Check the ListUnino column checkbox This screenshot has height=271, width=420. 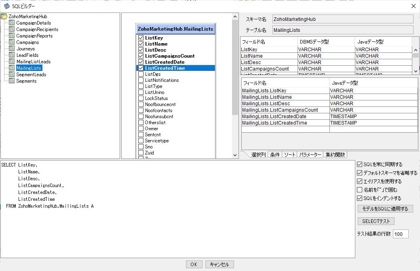pos(141,92)
